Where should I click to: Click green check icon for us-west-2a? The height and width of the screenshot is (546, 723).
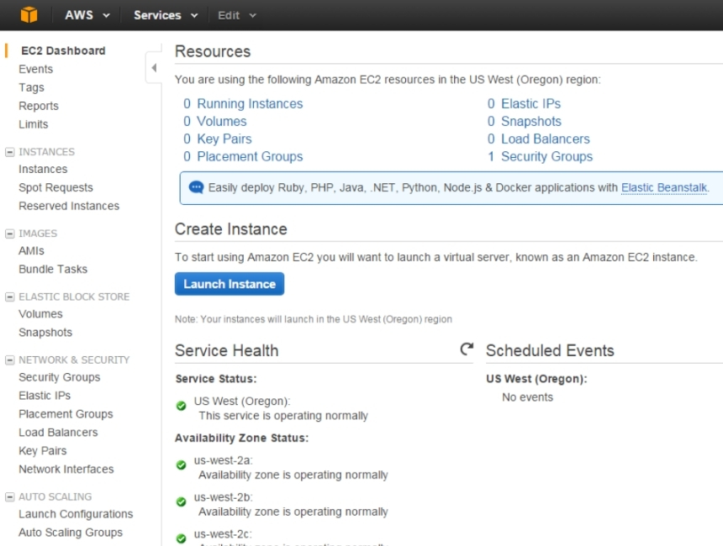[x=182, y=465]
